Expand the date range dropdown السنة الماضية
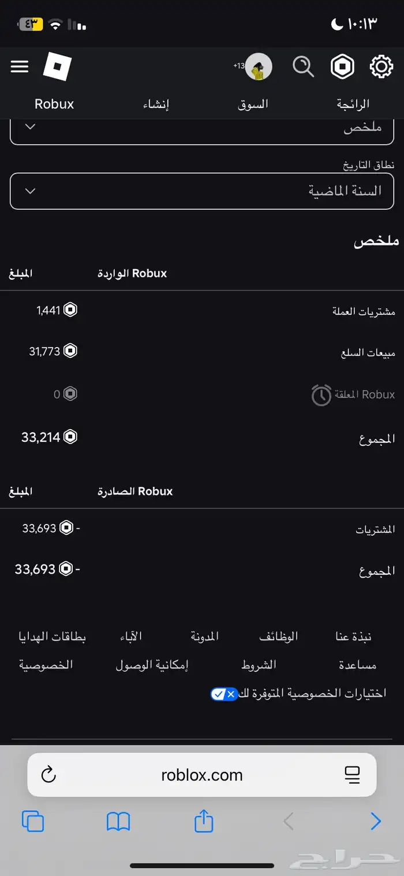Viewport: 404px width, 876px height. tap(202, 191)
